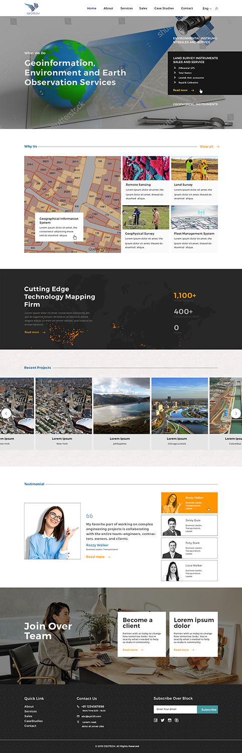This screenshot has height=753, width=242.
Task: Click the +91 1234567898 phone number
Action: (x=93, y=707)
